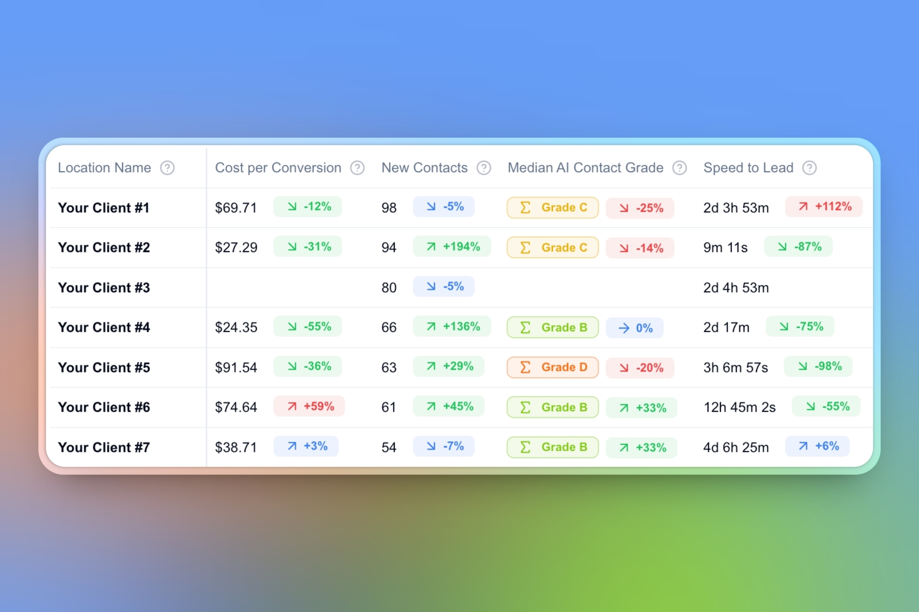Click the +194% trend badge for Client #2
Viewport: 919px width, 612px height.
click(x=451, y=246)
